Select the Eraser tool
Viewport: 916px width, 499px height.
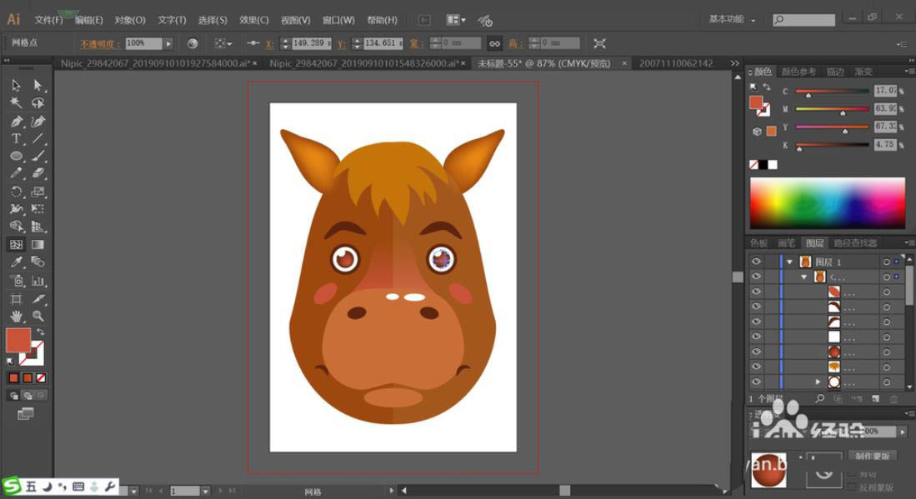tap(38, 174)
